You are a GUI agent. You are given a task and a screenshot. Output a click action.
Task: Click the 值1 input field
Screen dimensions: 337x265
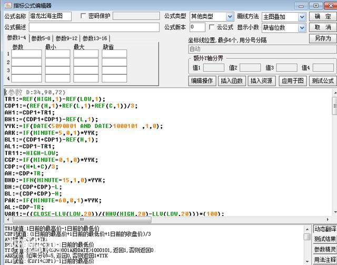click(x=214, y=67)
